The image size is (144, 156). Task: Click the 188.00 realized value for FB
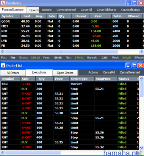pyautogui.click(x=96, y=46)
